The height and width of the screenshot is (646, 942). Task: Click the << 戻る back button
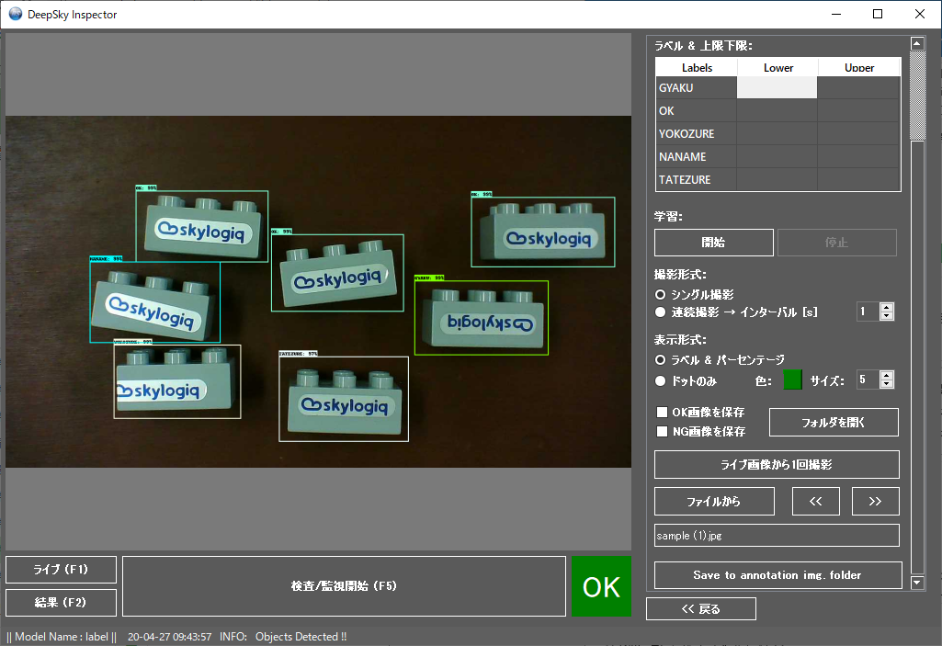[701, 608]
